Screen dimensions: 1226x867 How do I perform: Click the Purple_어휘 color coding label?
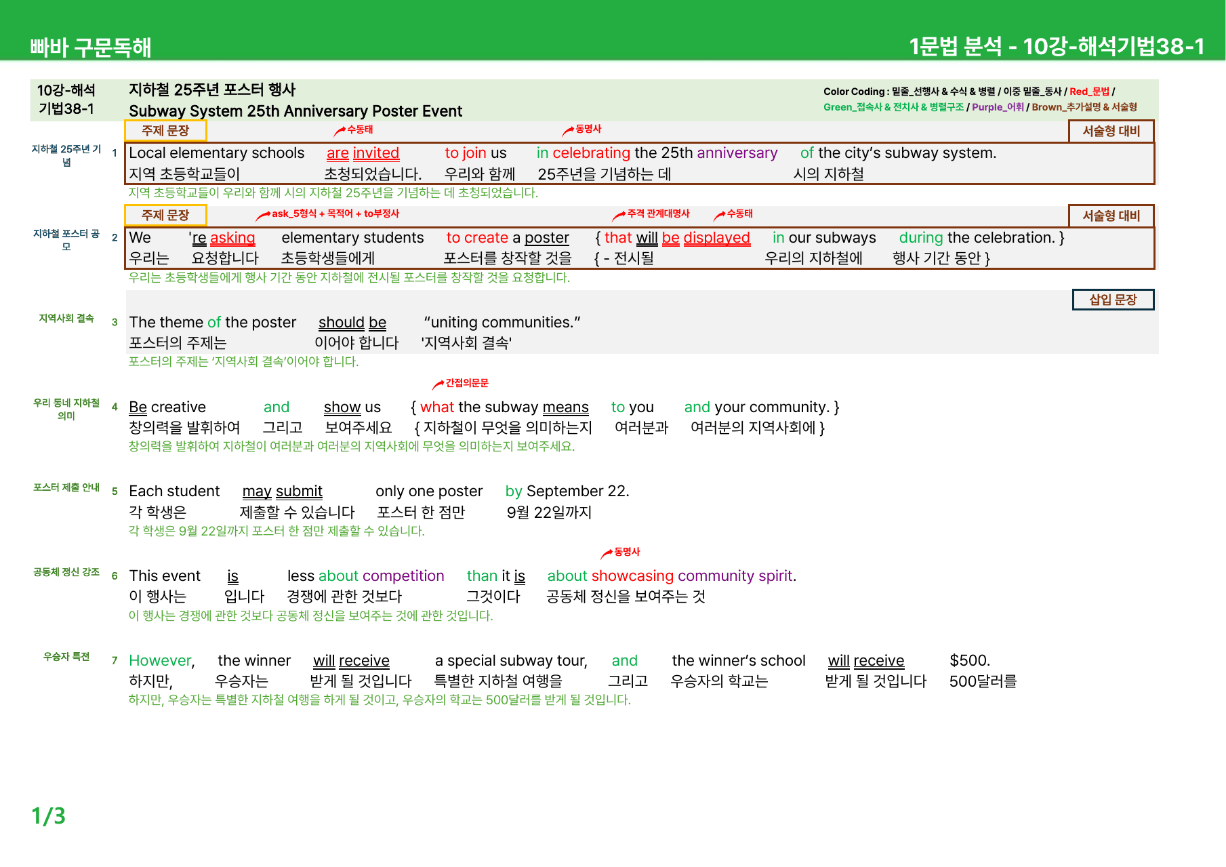998,107
